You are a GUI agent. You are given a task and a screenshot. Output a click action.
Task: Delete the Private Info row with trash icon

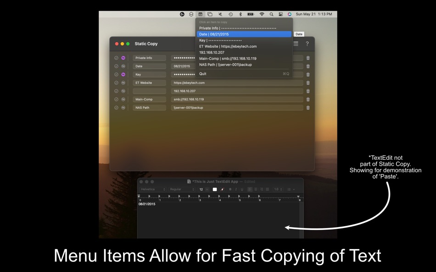[308, 58]
